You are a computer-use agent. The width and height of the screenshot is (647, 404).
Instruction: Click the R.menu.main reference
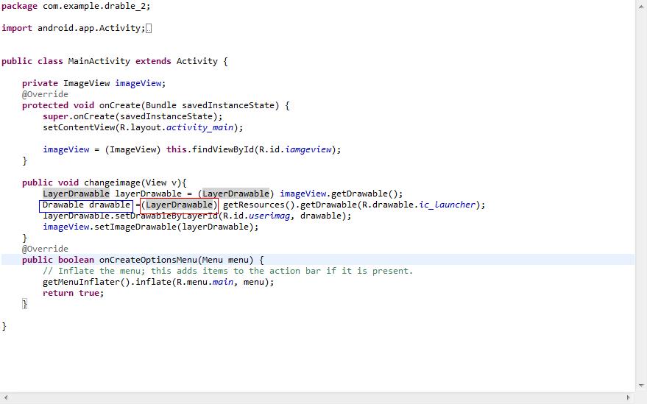coord(205,282)
